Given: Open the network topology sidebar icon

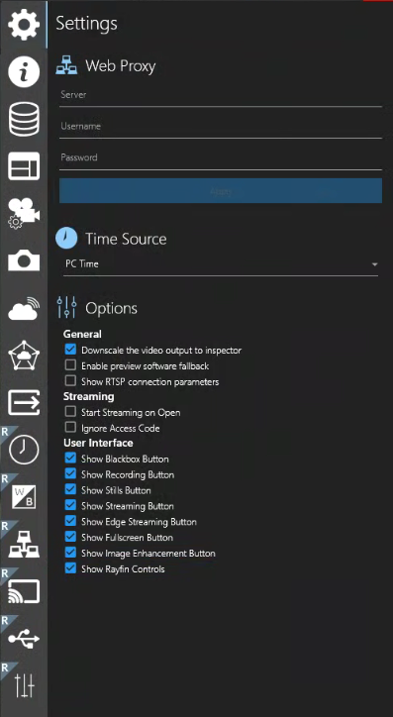Looking at the screenshot, I should 24,544.
